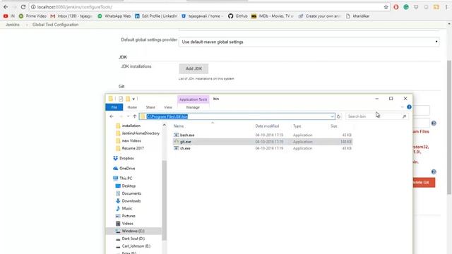Open help icon beside Git path field
The height and width of the screenshot is (254, 452).
(x=434, y=123)
